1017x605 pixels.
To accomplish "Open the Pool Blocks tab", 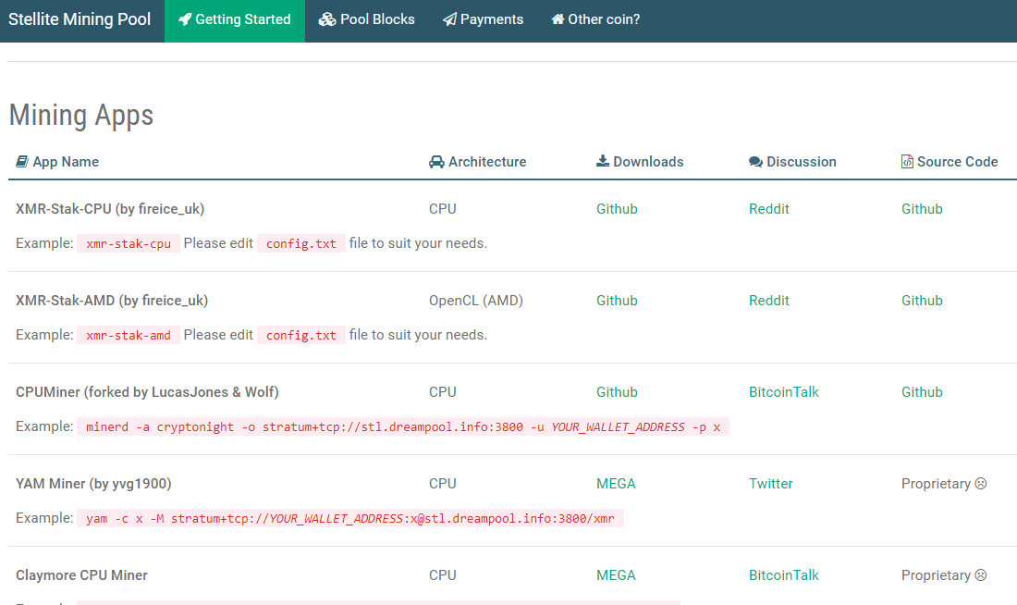I will [x=377, y=19].
